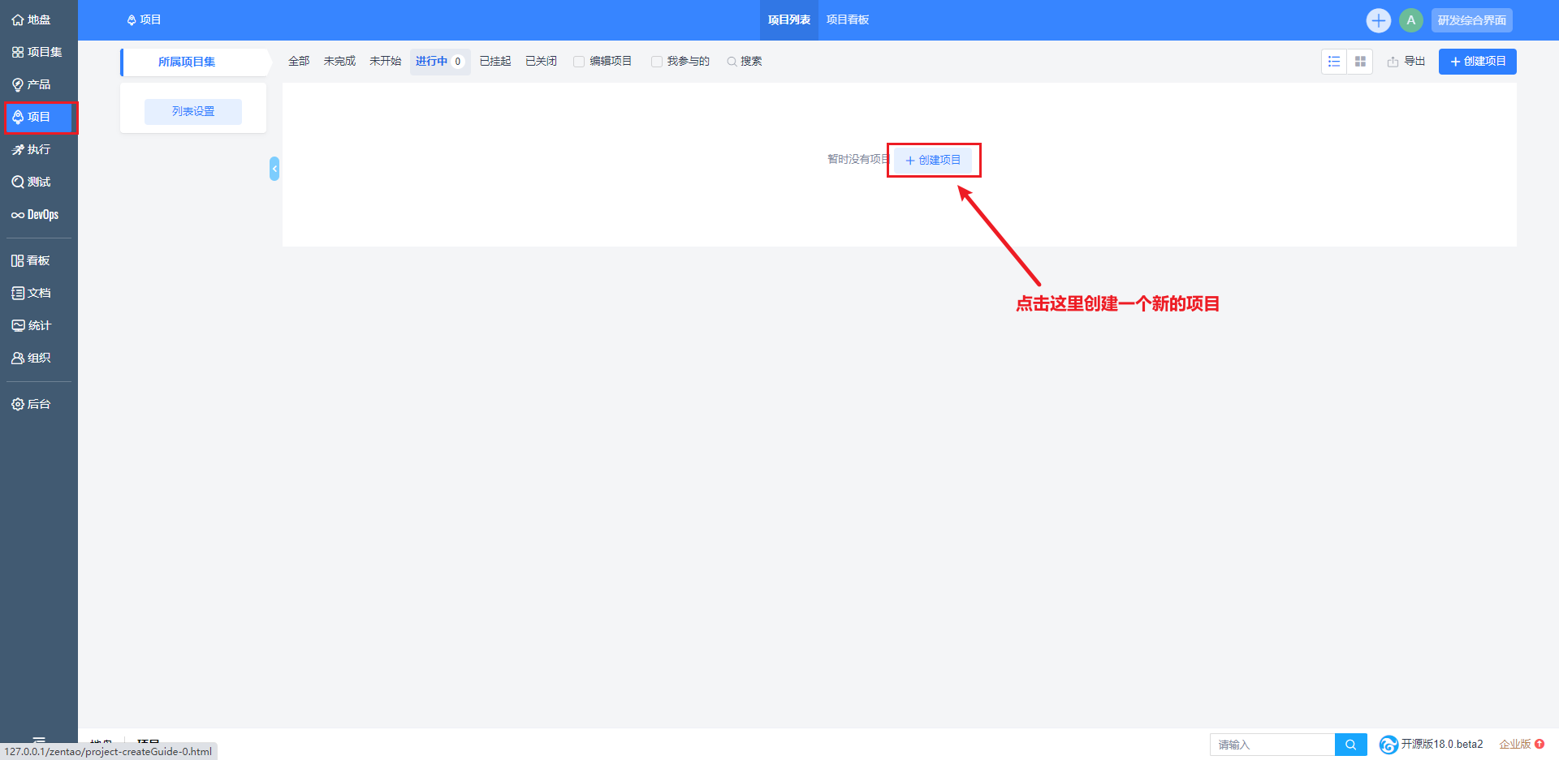Filter by 已关闭 projects

coord(541,62)
